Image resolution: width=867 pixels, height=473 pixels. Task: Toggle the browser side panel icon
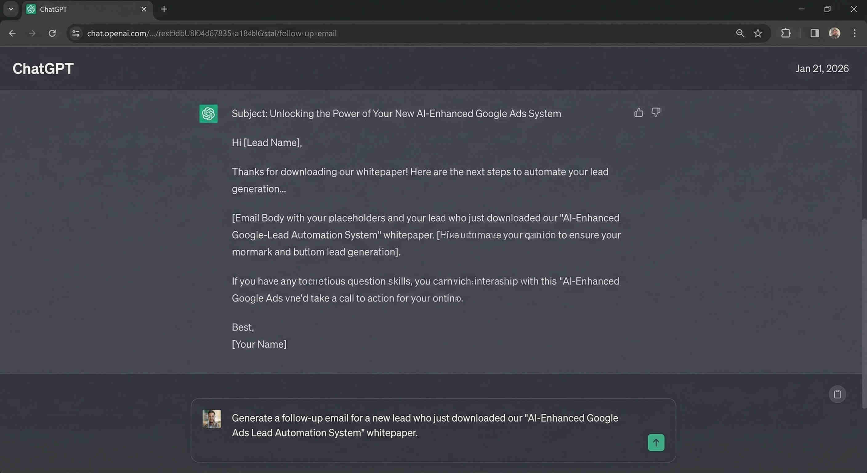(x=814, y=33)
